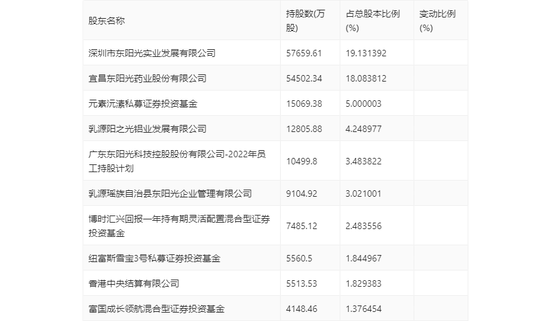This screenshot has width=551, height=321.
Task: Select 乳源瑶族自治县东阳光企业管理有限公司 name
Action: click(x=170, y=194)
